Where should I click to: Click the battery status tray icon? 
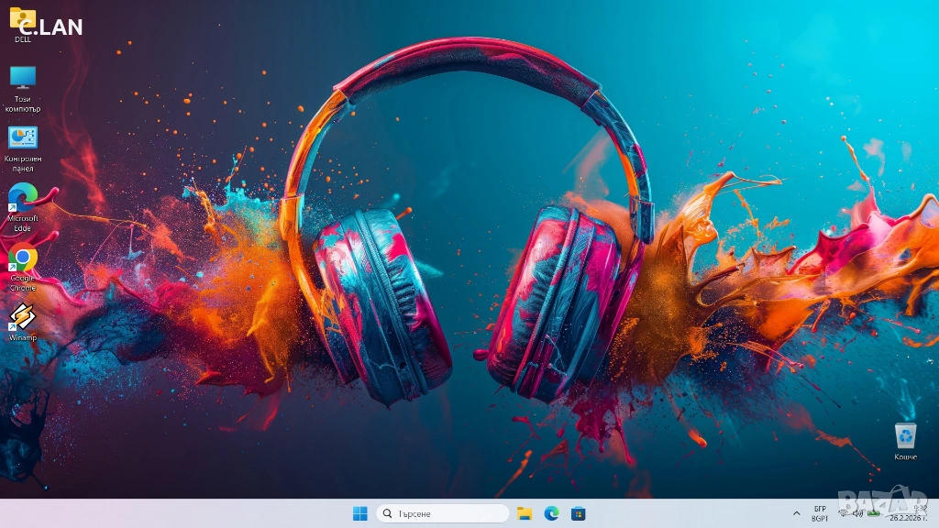coord(874,513)
